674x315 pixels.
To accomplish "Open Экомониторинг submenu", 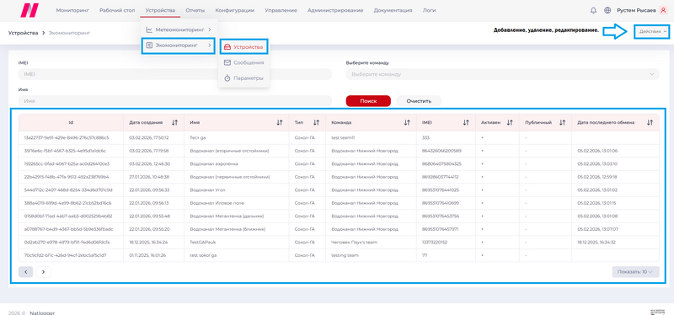I will pyautogui.click(x=179, y=45).
